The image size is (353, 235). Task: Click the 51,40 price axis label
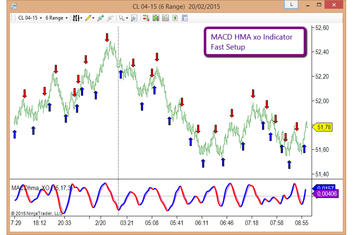coord(322,174)
